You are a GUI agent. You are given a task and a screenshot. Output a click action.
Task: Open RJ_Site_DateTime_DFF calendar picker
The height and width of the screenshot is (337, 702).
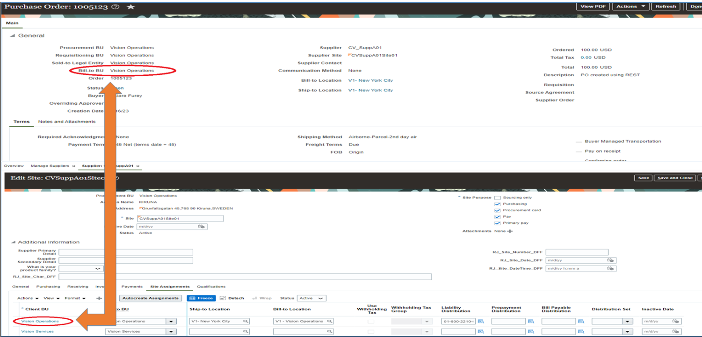[610, 268]
